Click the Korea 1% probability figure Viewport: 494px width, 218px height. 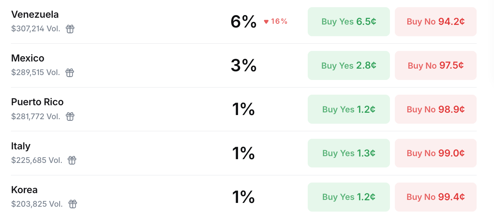click(x=243, y=197)
